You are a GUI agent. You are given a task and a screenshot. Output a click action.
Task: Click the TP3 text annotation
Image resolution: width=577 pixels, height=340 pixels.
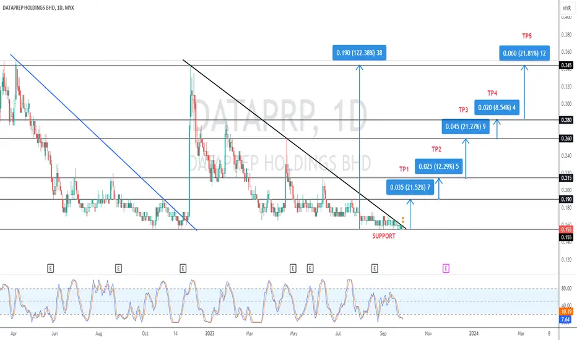[x=463, y=110]
